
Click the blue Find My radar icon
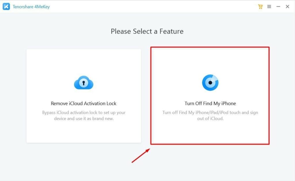pyautogui.click(x=210, y=83)
